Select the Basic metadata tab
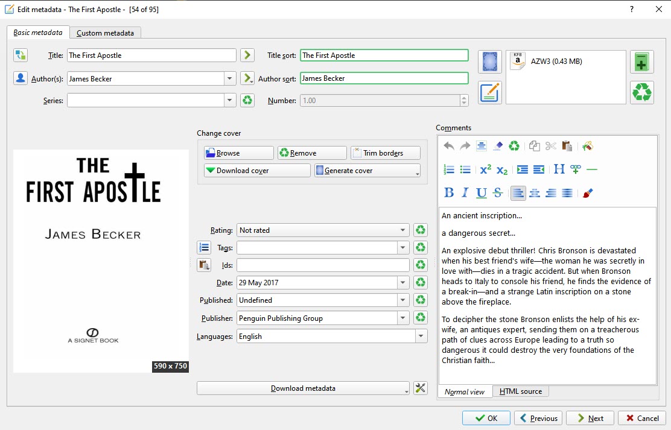 (x=37, y=33)
